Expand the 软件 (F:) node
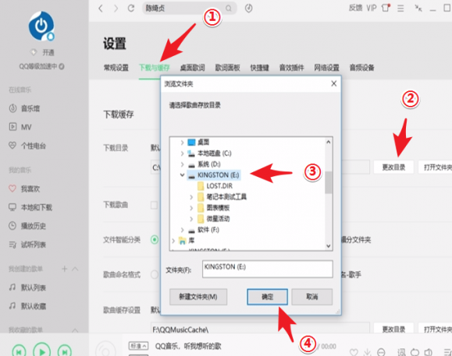 [x=182, y=230]
